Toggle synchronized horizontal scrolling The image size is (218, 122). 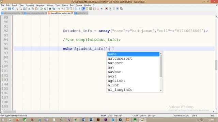click(71, 8)
